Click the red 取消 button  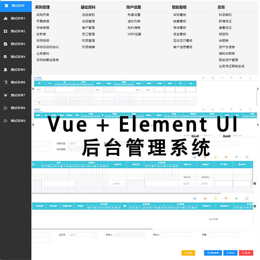(x=246, y=253)
